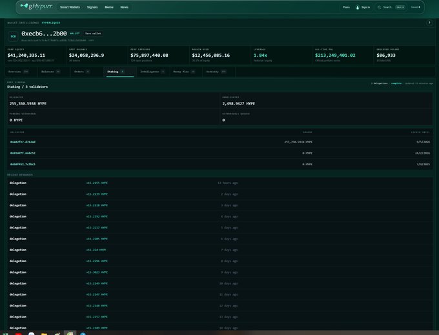Click observed volume value $86,933

(x=386, y=56)
